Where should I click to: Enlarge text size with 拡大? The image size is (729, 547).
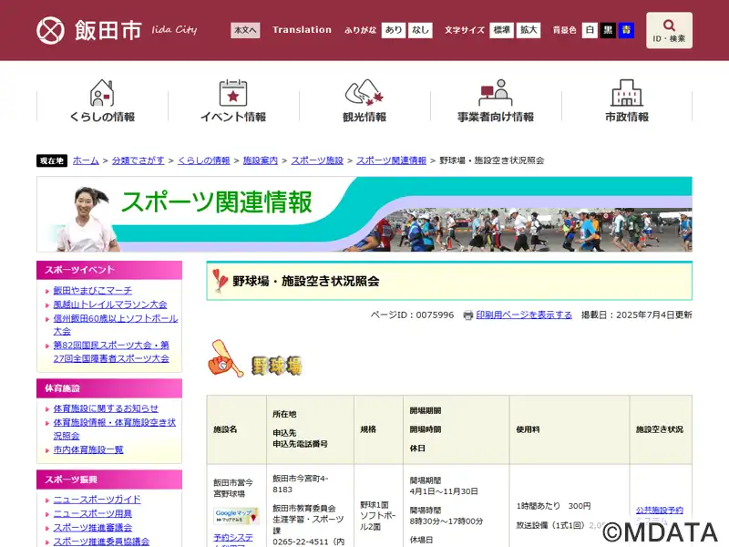(529, 30)
